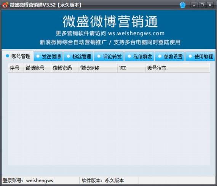Open the 粉丝管理 tab

coord(79,56)
